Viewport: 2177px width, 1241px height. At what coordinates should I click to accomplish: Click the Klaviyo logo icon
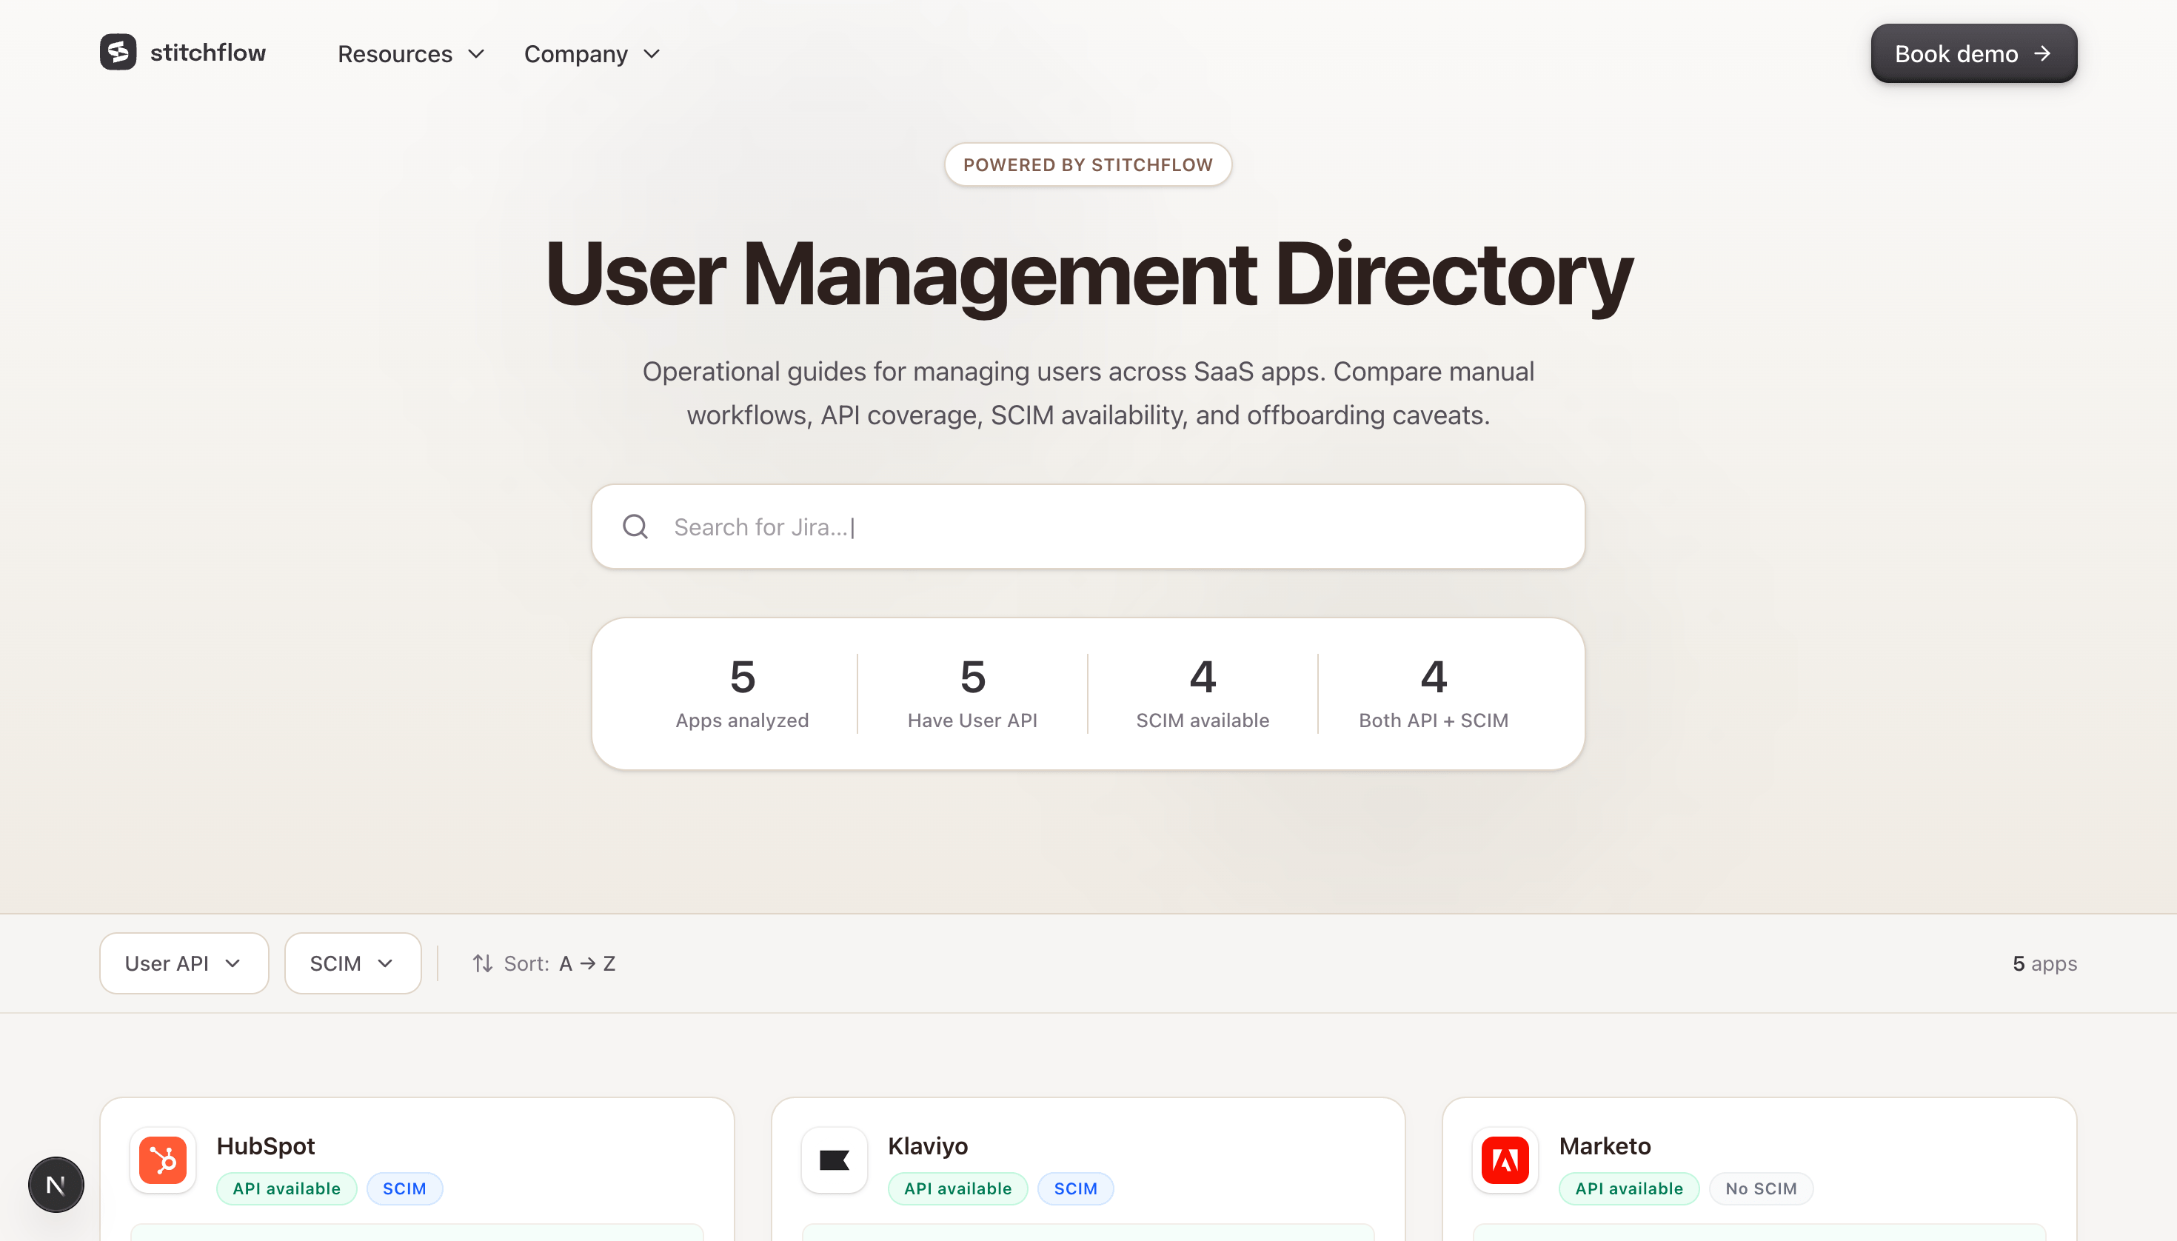[835, 1160]
